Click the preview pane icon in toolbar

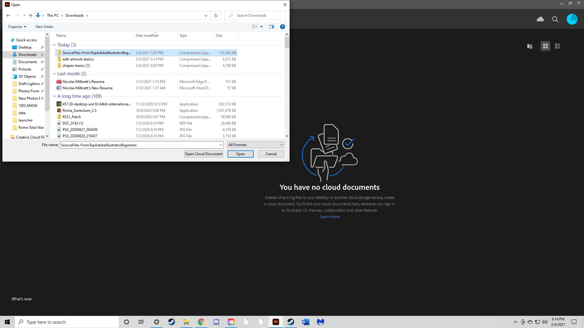tap(272, 26)
